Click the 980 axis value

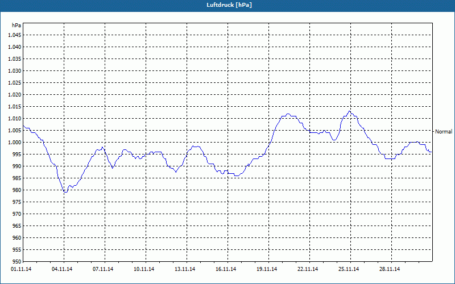pyautogui.click(x=17, y=190)
